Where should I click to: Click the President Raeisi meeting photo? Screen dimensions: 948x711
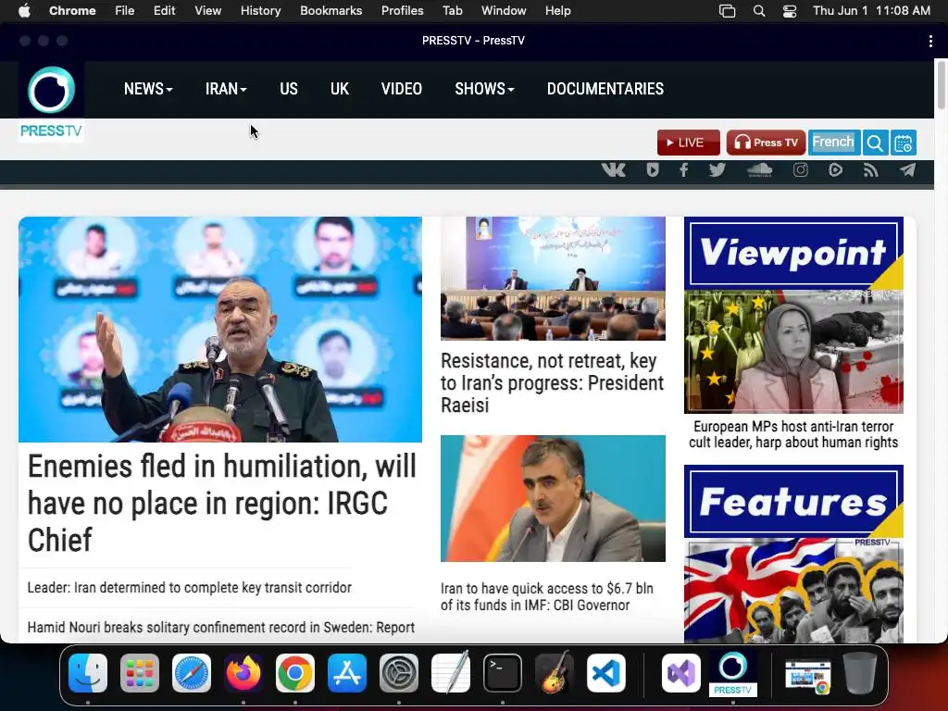pos(553,279)
